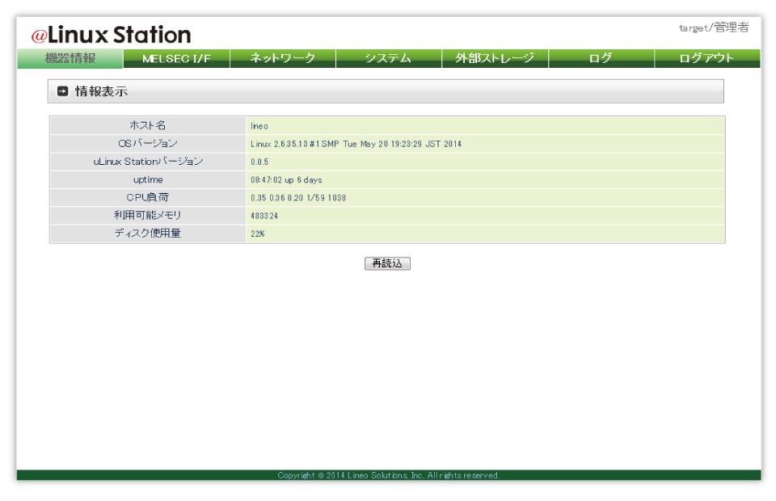Select the ホスト名 row label
The image size is (776, 501).
(147, 125)
